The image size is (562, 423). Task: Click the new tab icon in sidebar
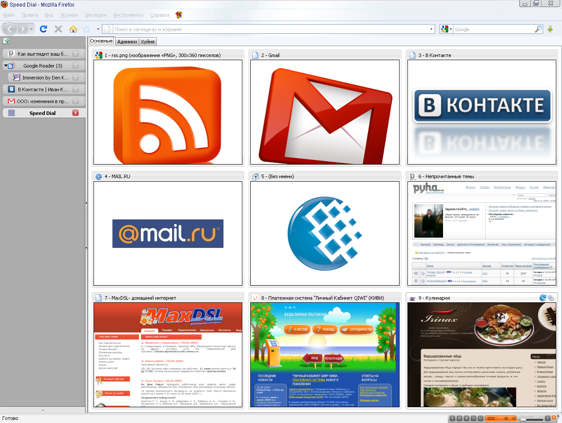[x=6, y=41]
